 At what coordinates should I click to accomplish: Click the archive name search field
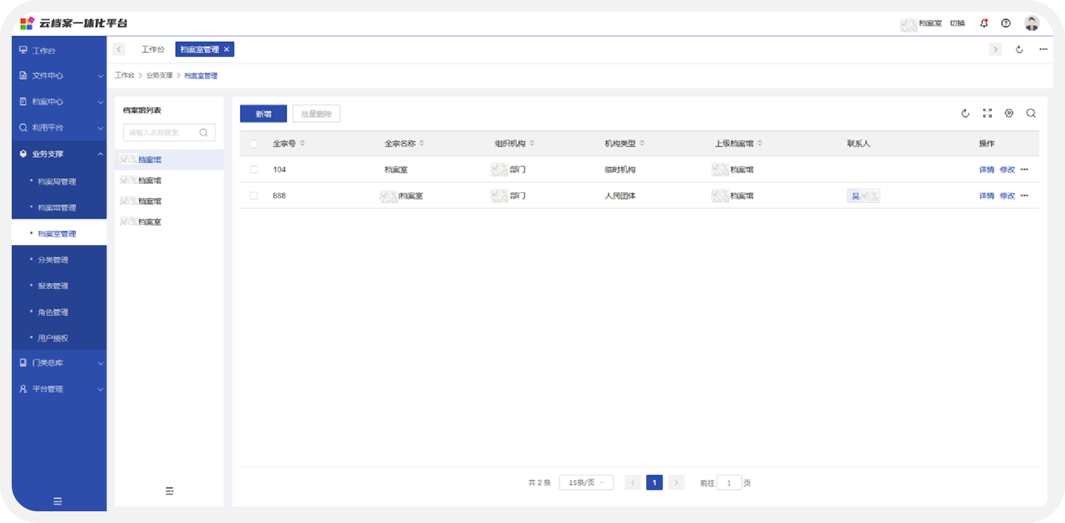pos(163,133)
